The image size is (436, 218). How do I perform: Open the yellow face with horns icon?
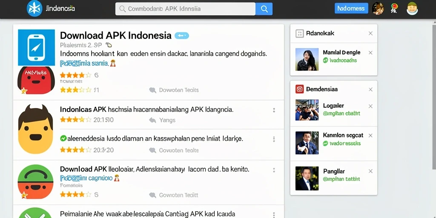[35, 129]
